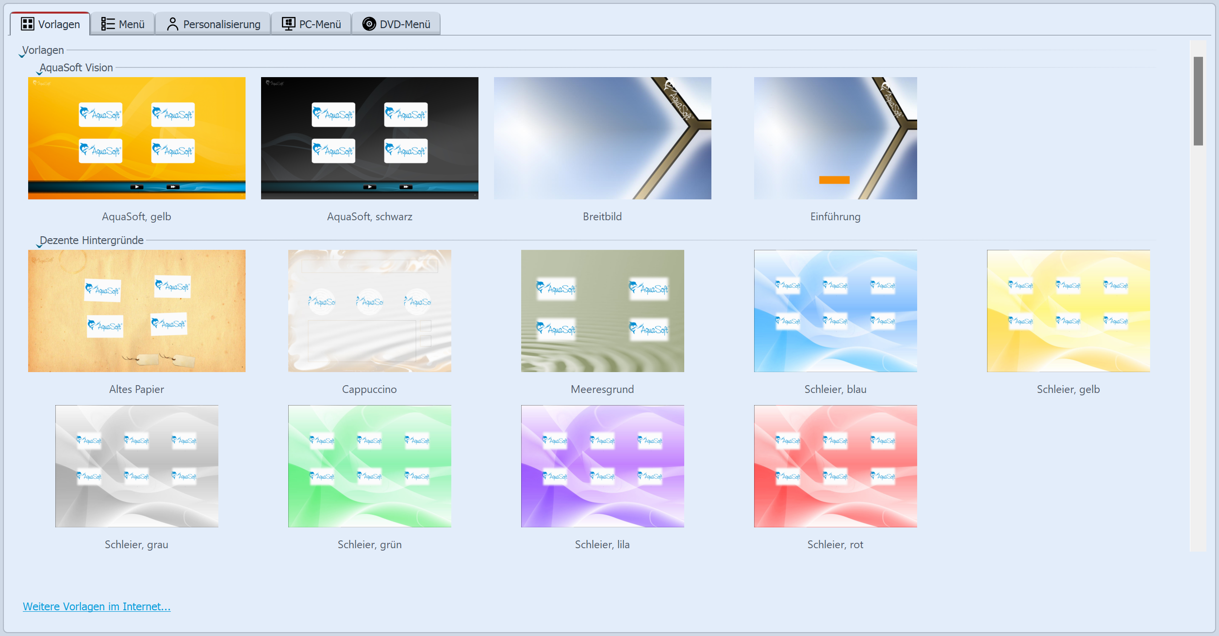This screenshot has height=636, width=1219.
Task: Collapse the Dezente Hintergründe group
Action: [39, 246]
